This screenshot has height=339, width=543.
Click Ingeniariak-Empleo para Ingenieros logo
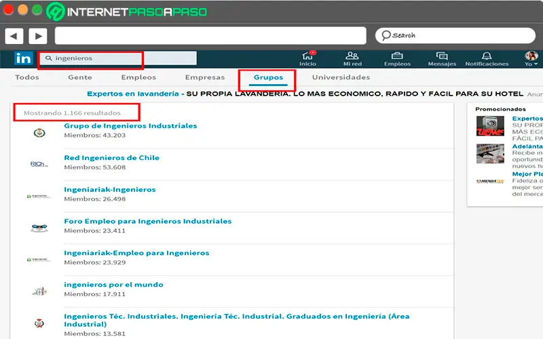[39, 260]
